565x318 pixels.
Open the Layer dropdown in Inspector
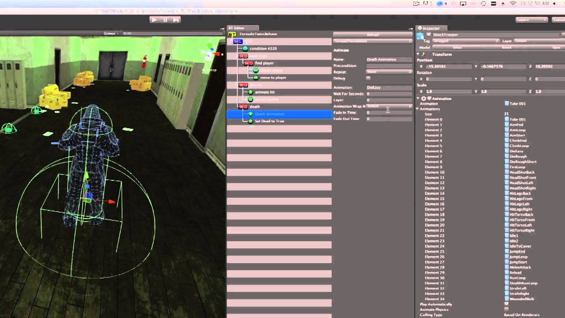(x=539, y=41)
